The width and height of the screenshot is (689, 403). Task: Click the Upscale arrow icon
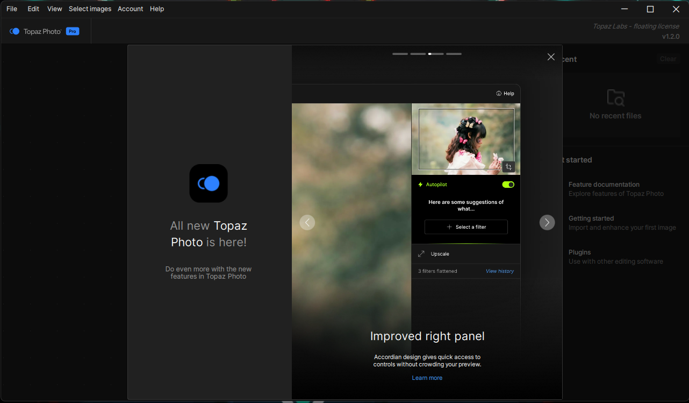pyautogui.click(x=421, y=254)
